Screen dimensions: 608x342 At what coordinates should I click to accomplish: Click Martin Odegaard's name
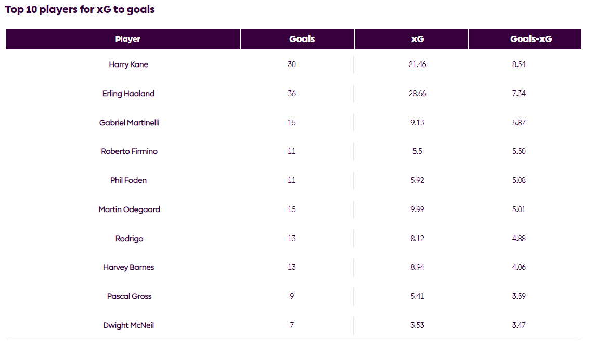pos(129,209)
